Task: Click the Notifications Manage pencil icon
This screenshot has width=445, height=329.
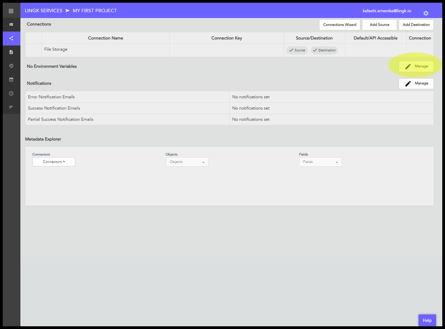Action: [408, 83]
